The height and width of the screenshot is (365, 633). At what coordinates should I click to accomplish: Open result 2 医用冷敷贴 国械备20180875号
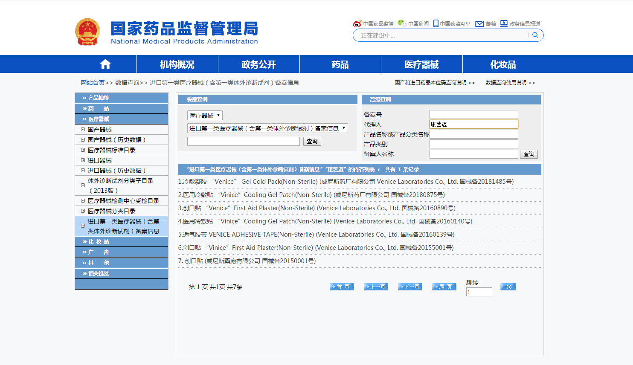point(311,195)
